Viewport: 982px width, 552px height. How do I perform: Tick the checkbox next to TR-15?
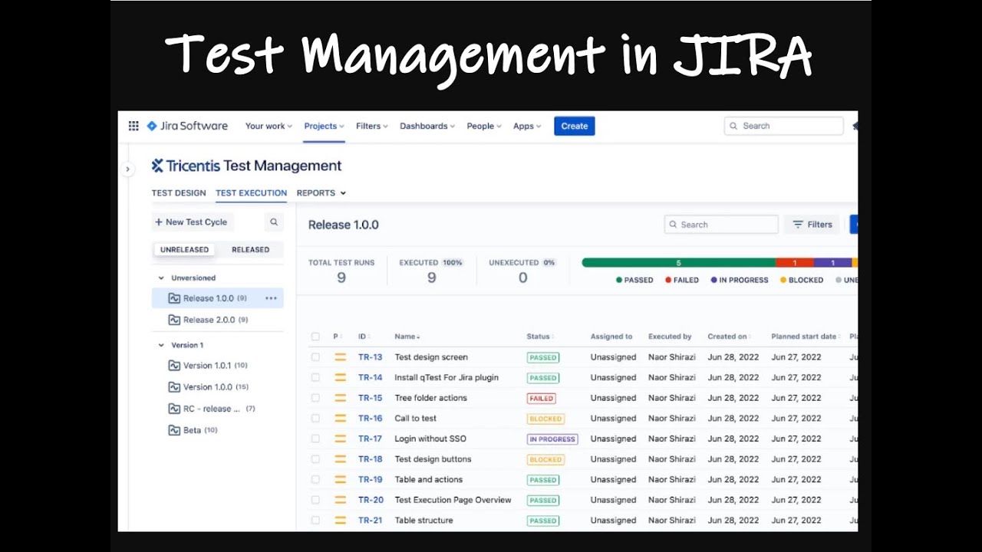coord(315,398)
